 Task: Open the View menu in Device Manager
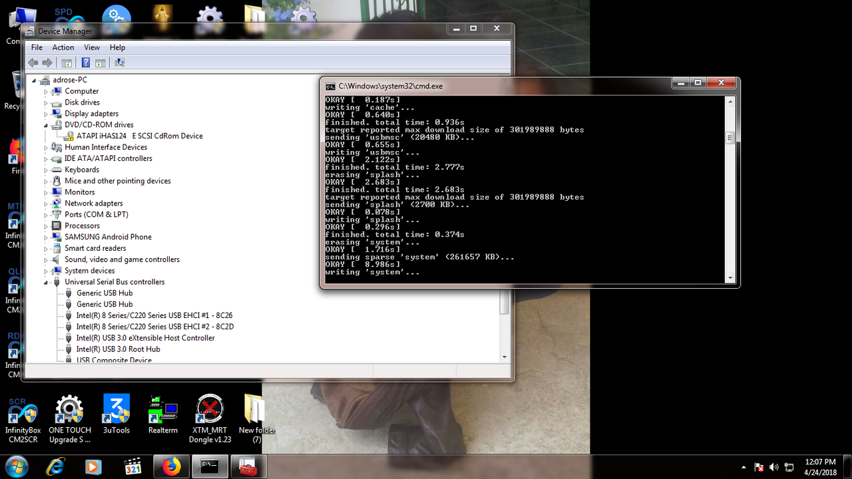pyautogui.click(x=92, y=47)
